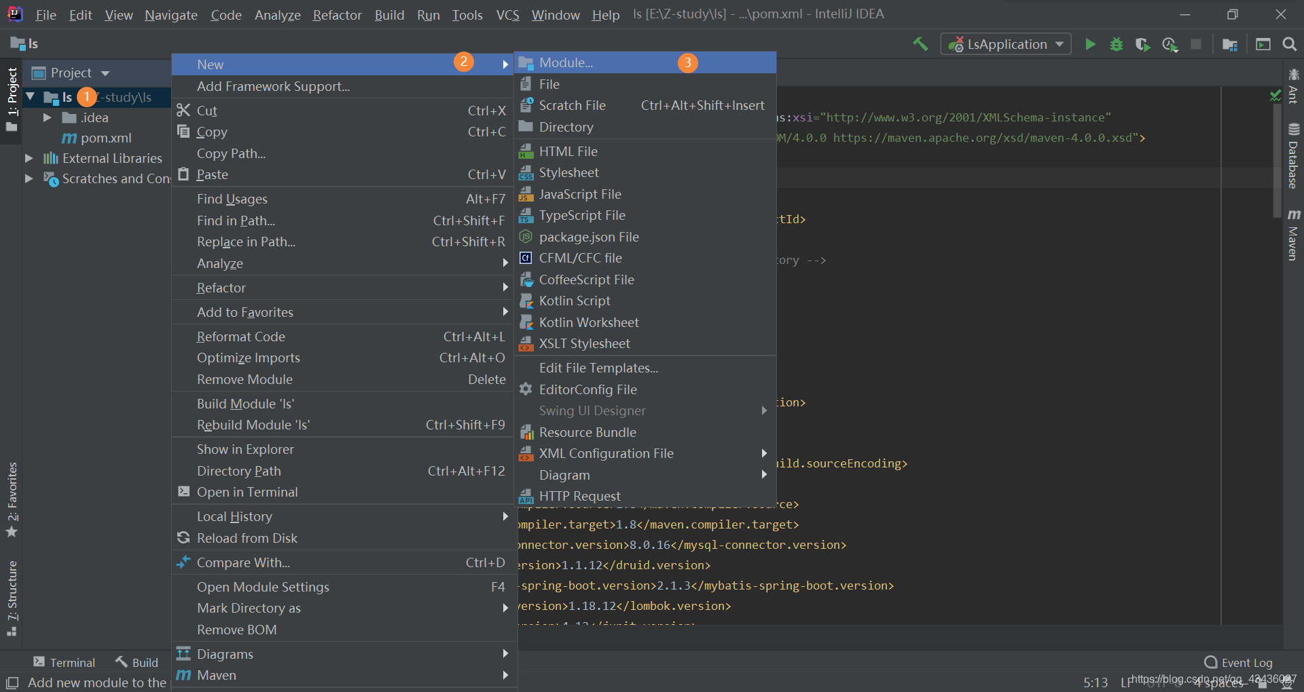Open the Database tool window

click(x=1293, y=156)
